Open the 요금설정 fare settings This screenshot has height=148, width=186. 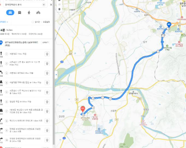point(46,22)
